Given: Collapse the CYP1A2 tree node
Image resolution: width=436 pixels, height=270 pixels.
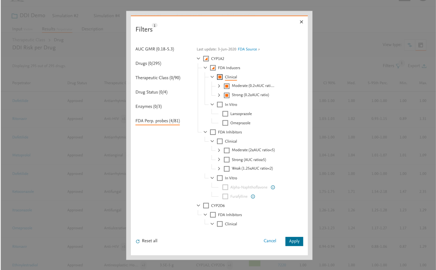Looking at the screenshot, I should tap(198, 59).
